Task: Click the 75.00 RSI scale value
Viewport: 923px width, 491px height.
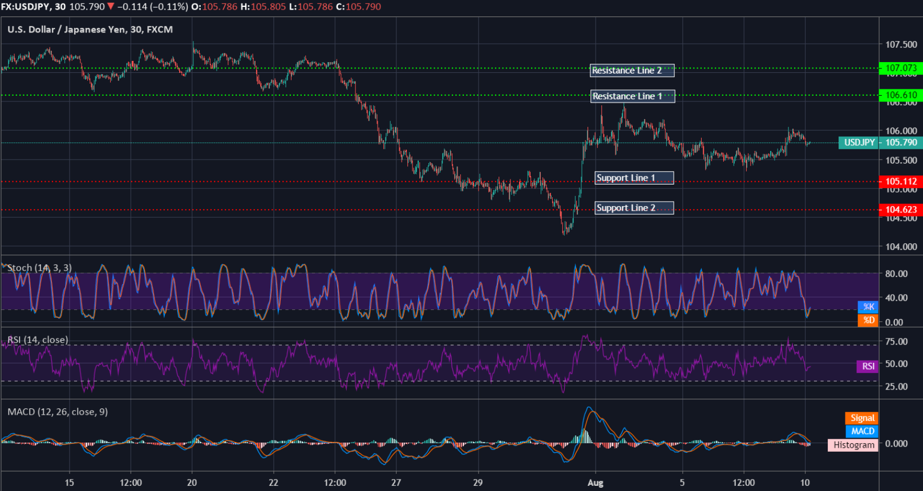Action: (896, 342)
